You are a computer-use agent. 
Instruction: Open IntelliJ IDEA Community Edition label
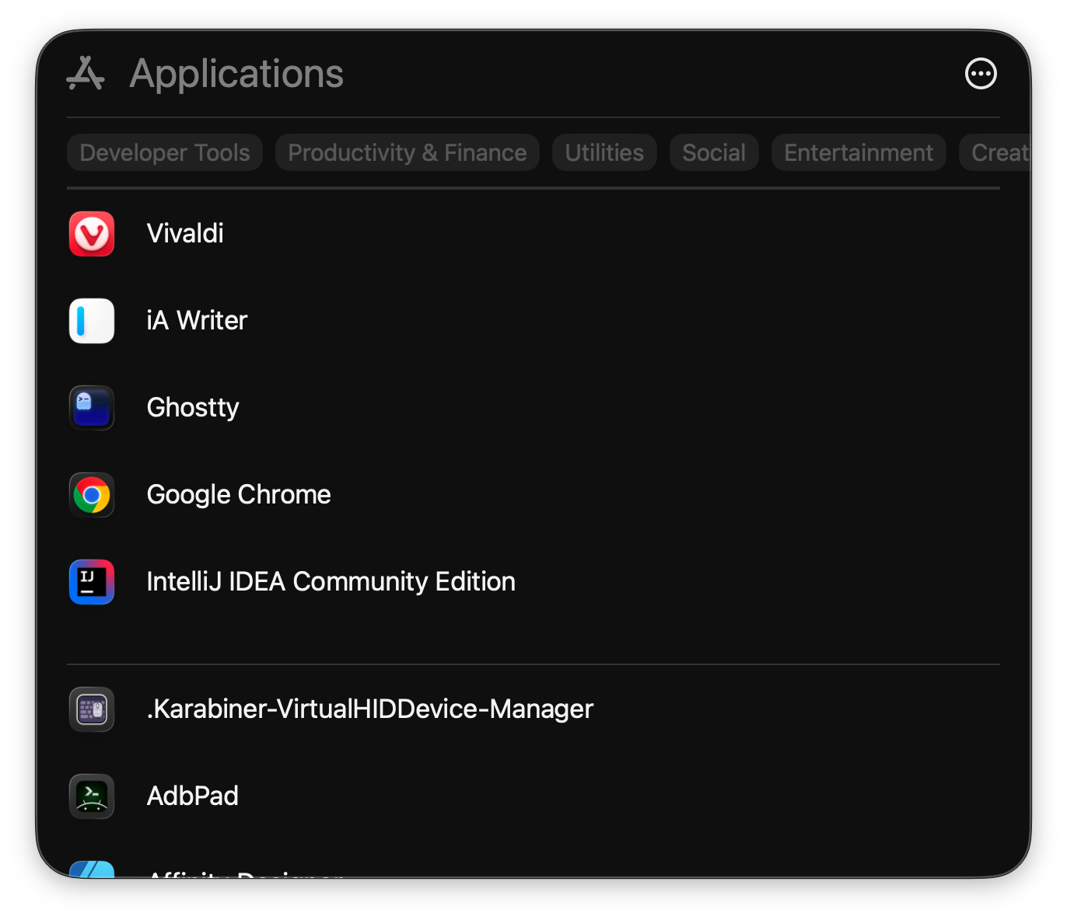click(331, 582)
